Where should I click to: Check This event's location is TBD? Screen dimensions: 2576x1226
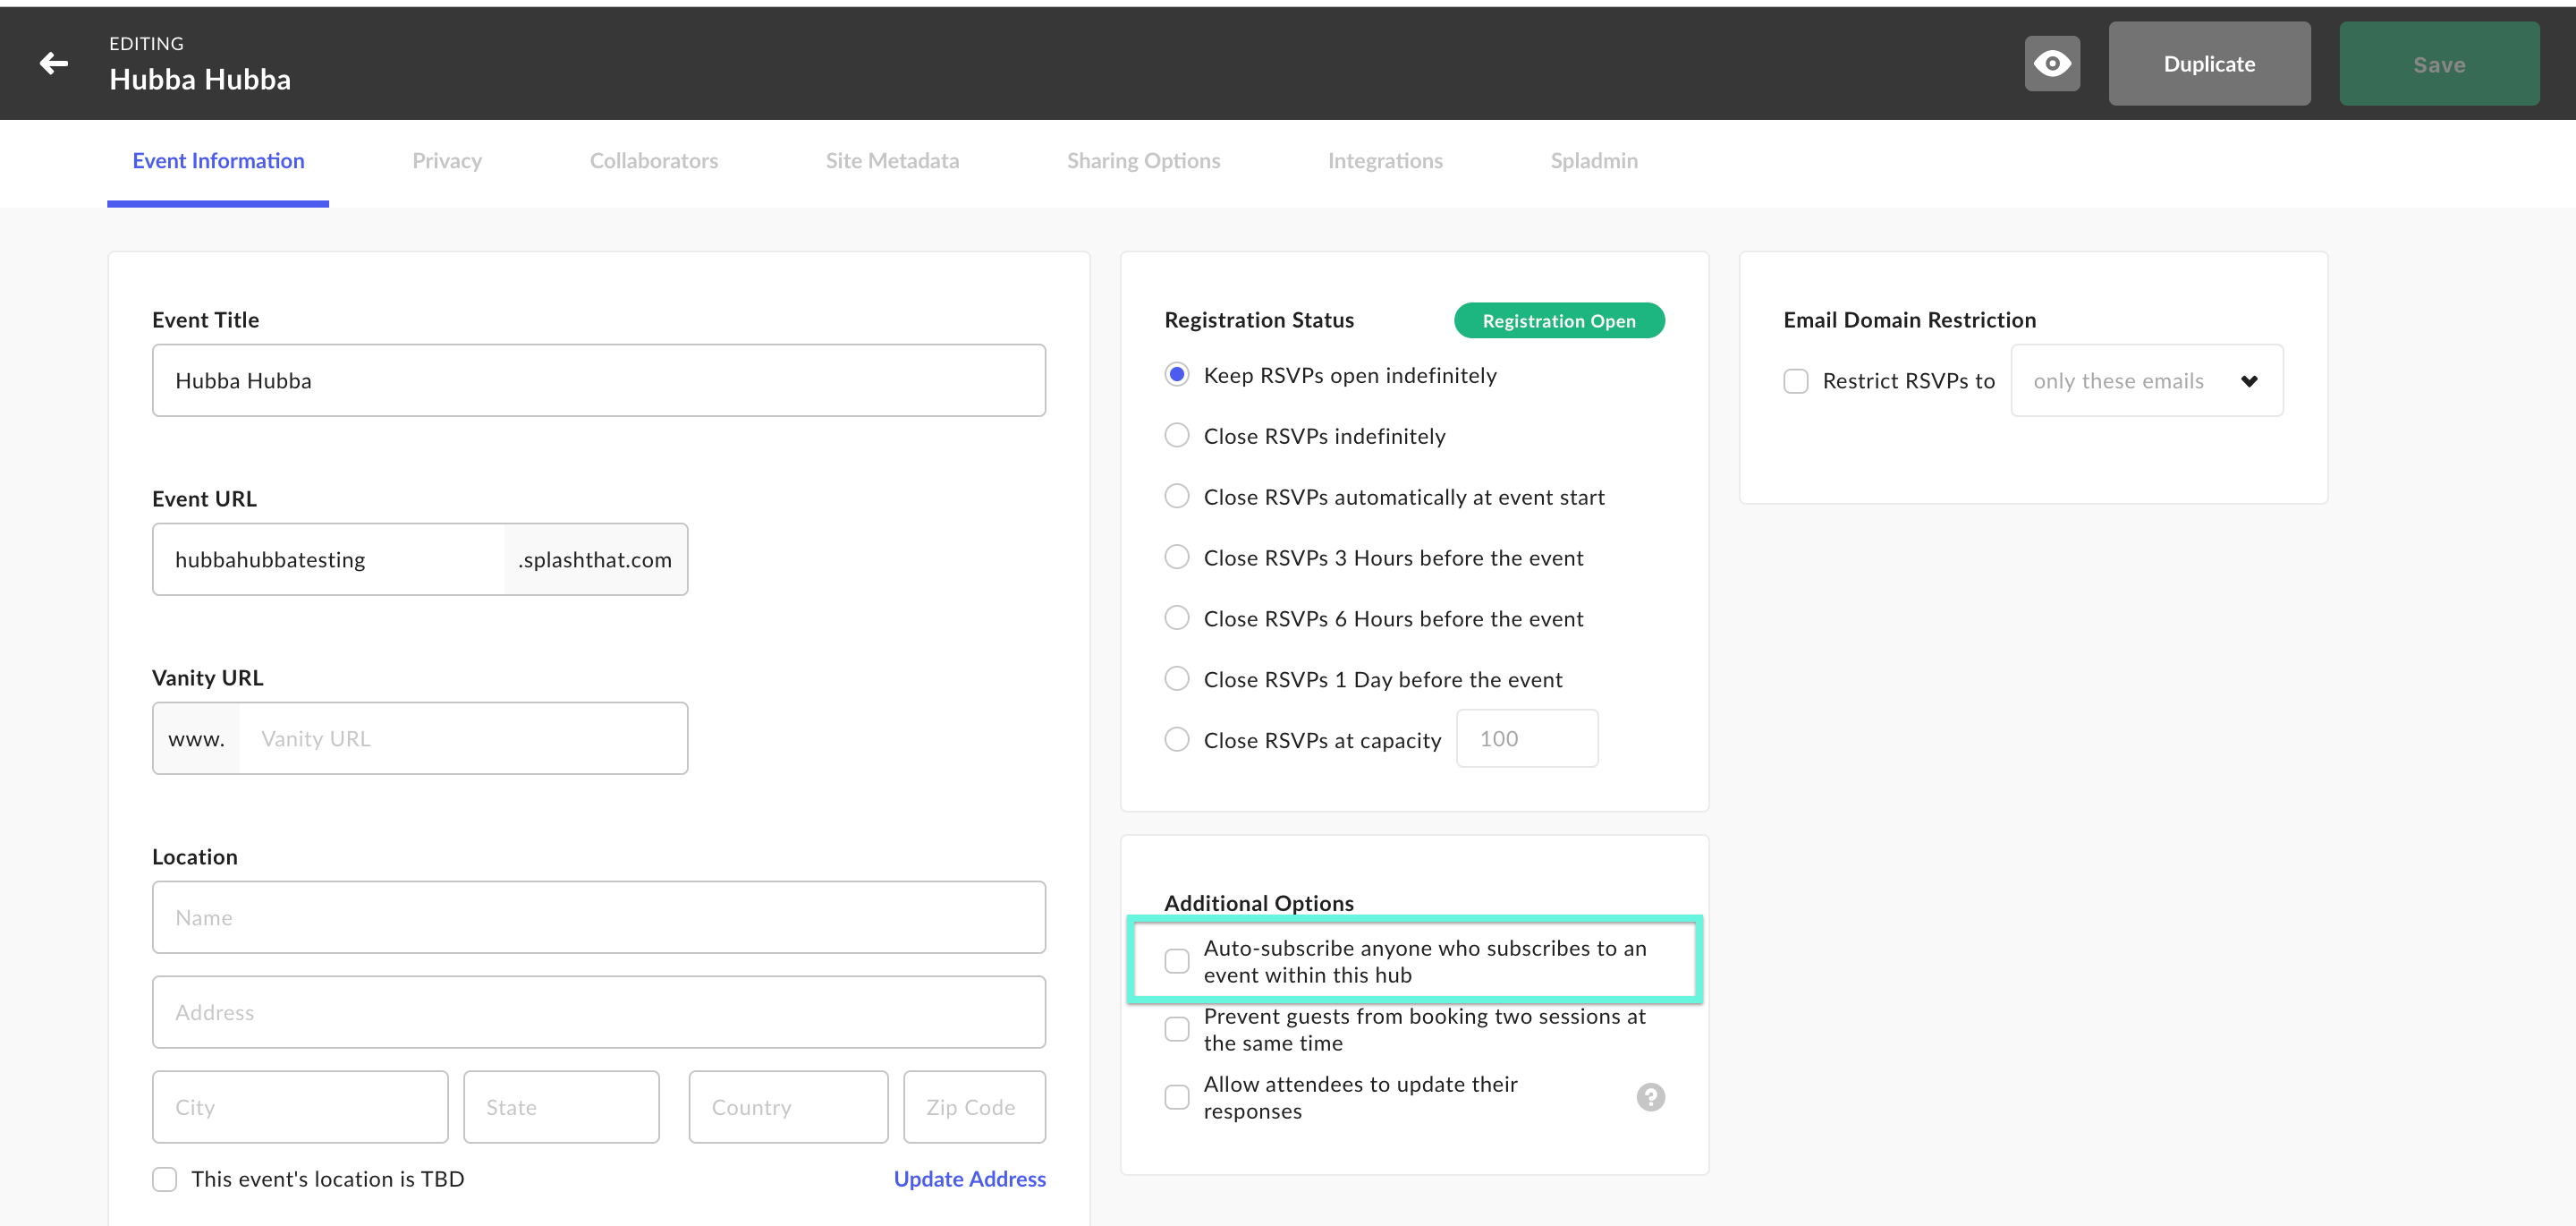tap(164, 1179)
